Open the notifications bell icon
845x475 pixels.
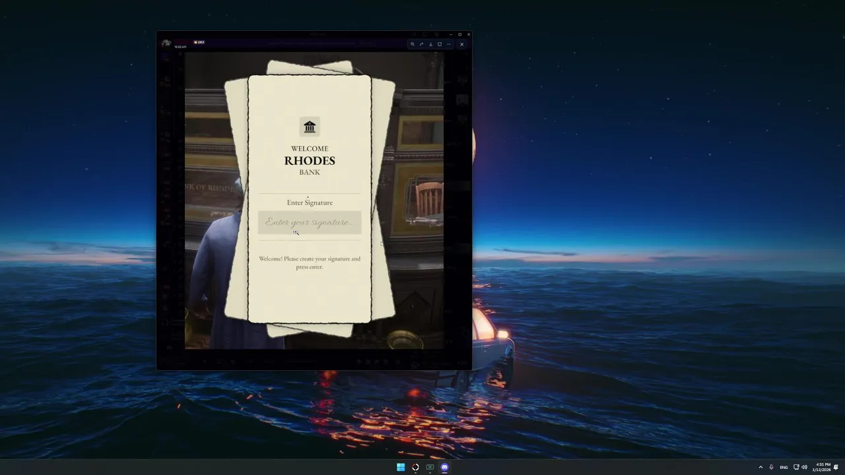836,467
